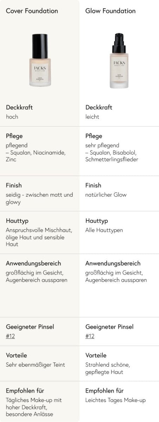Click the Cover Foundation bottle image
159x422 pixels.
(x=40, y=59)
